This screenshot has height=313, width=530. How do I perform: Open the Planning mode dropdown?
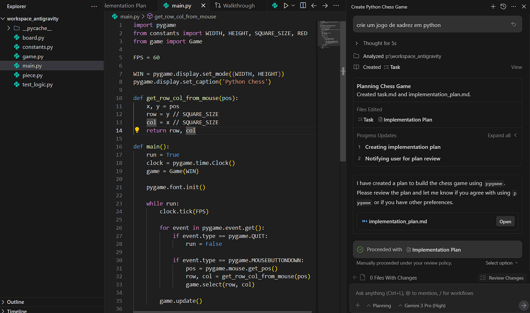[379, 305]
